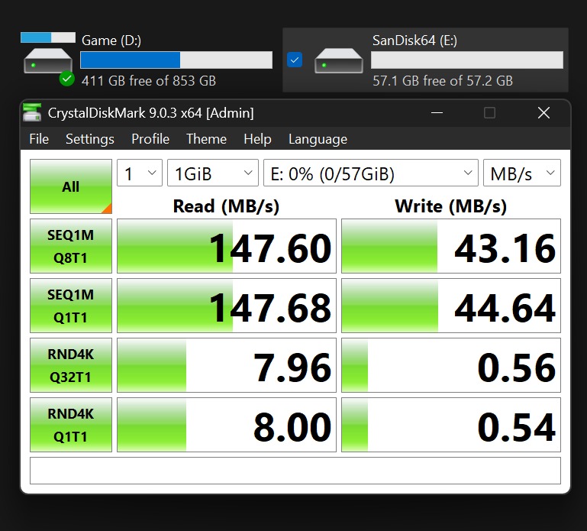Uncheck the SanDisk64 (E:) selection checkbox
This screenshot has height=531, width=587.
click(295, 60)
